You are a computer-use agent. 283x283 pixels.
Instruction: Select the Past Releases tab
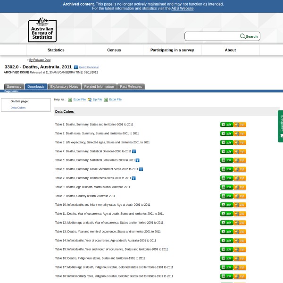coord(131,87)
